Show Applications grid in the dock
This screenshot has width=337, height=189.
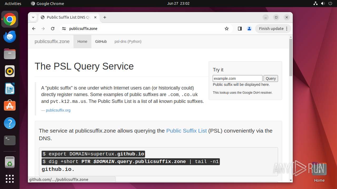(10, 179)
